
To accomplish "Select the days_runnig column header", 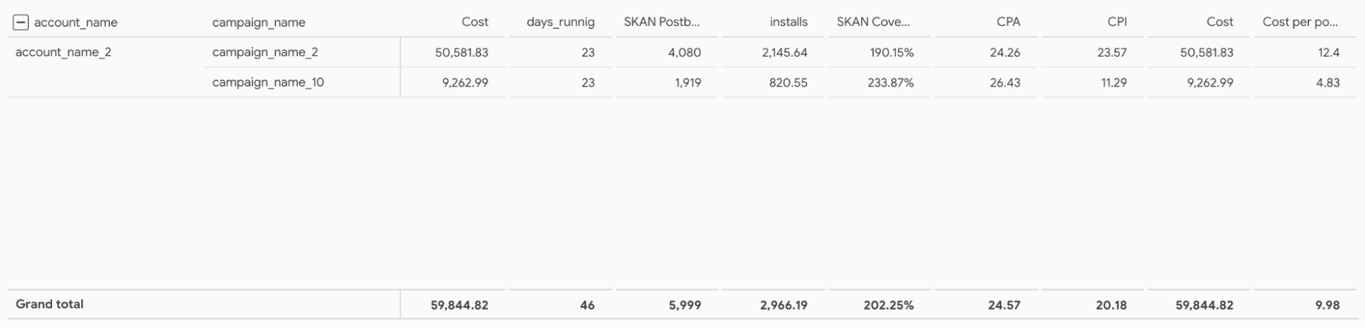I will click(x=560, y=22).
